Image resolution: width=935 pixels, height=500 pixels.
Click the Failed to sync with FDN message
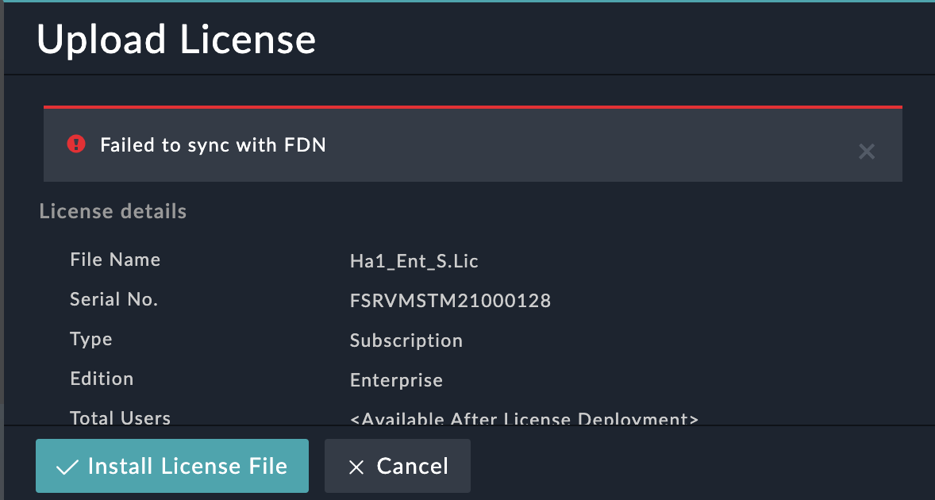[x=213, y=144]
